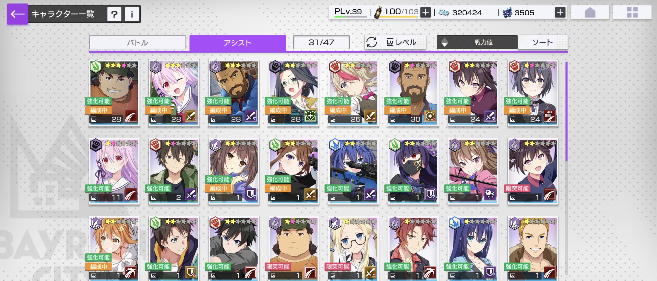Click the 31/47 character count box
This screenshot has height=281, width=657.
click(321, 42)
